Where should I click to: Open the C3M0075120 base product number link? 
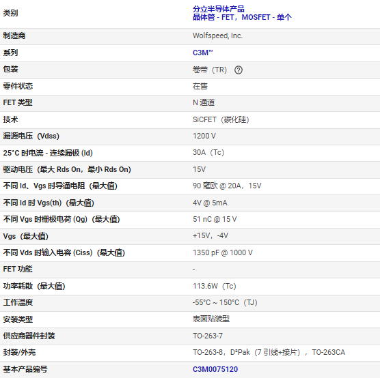(215, 369)
